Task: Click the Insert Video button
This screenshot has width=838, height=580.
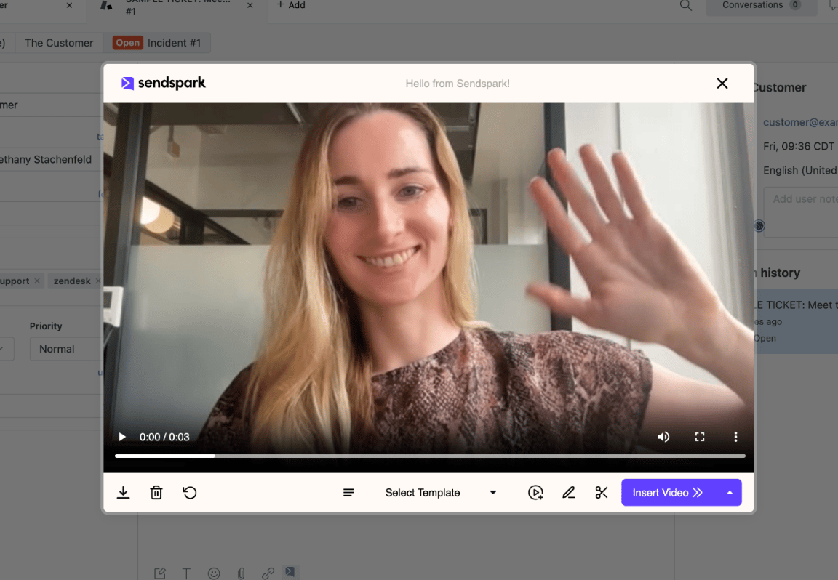Action: [669, 492]
